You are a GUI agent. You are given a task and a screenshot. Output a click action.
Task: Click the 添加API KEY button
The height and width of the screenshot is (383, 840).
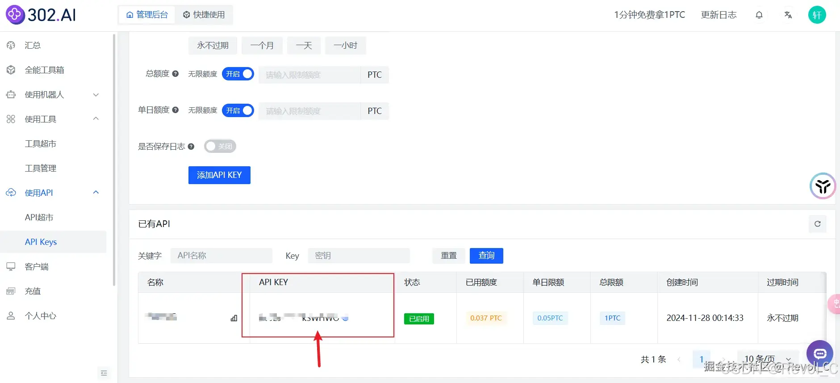point(219,175)
